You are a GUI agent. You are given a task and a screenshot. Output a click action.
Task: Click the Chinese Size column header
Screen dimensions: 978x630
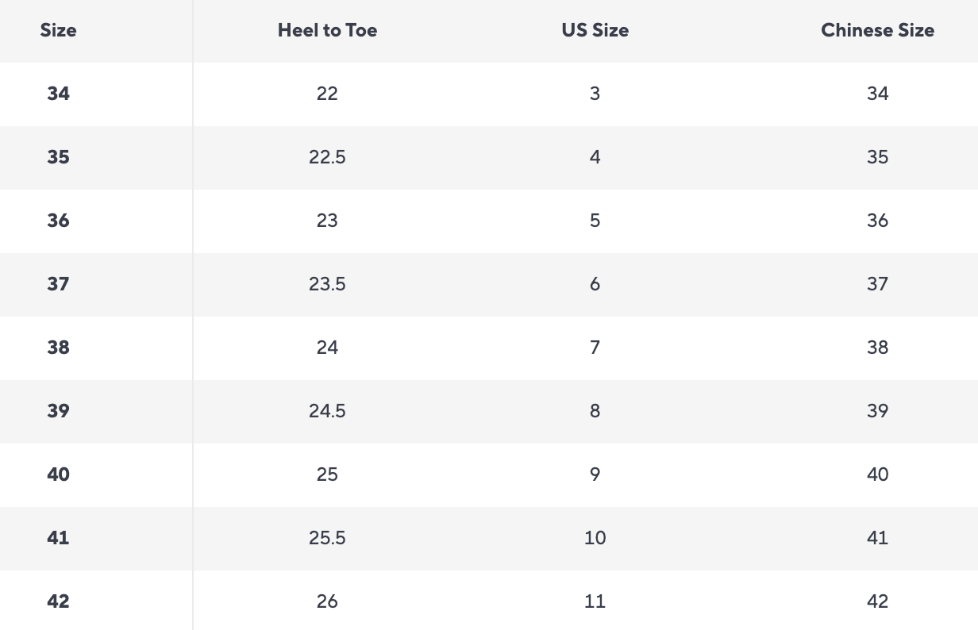coord(877,30)
